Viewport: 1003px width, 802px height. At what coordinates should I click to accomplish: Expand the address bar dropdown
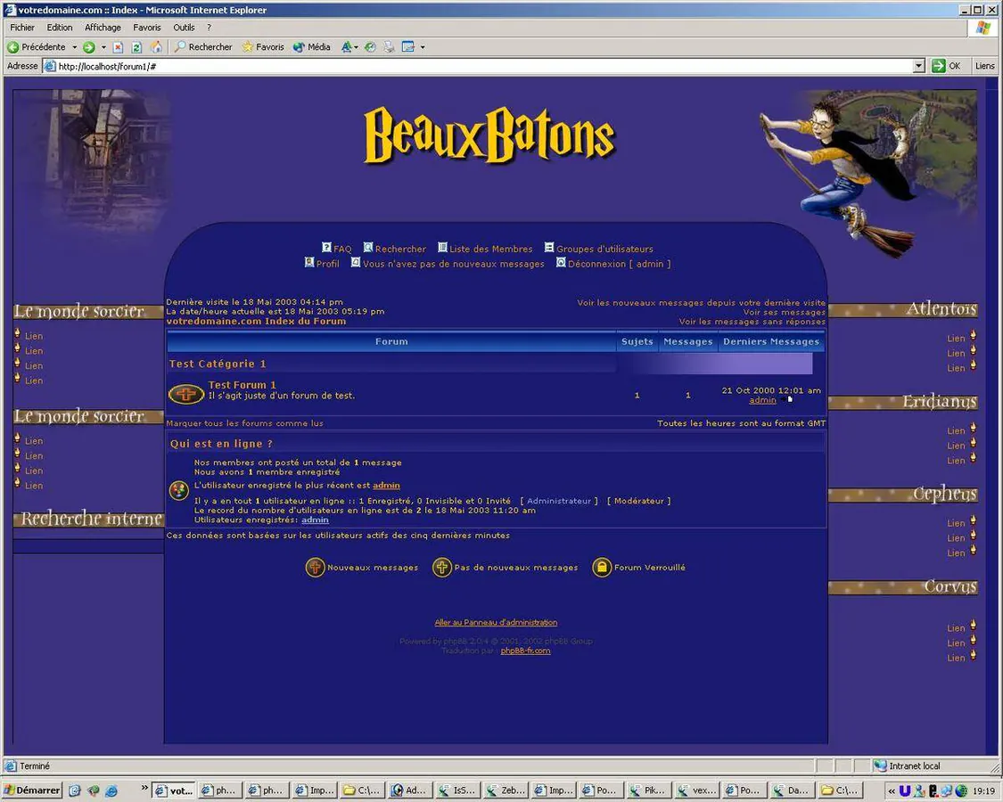pos(919,66)
